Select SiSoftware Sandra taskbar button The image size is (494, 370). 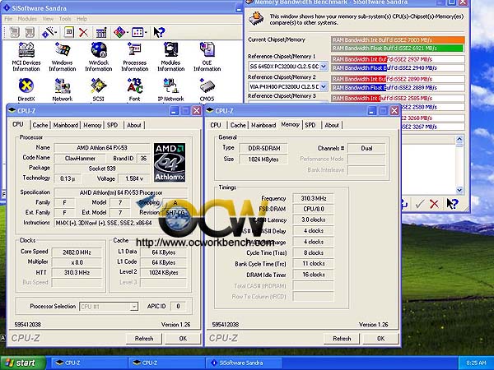tap(245, 363)
